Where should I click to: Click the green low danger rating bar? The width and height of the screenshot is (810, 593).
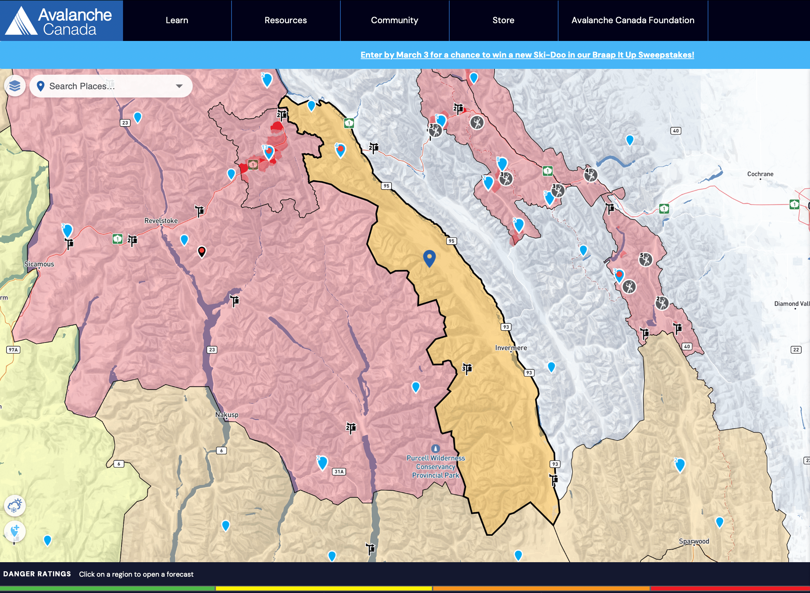107,589
